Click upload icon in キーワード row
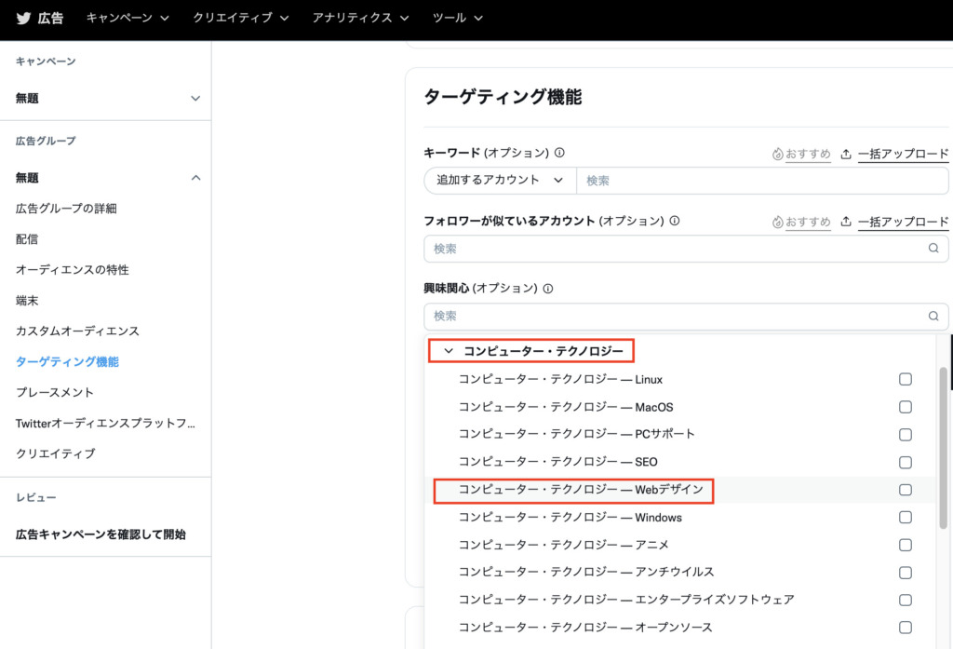Image resolution: width=953 pixels, height=649 pixels. (x=846, y=155)
